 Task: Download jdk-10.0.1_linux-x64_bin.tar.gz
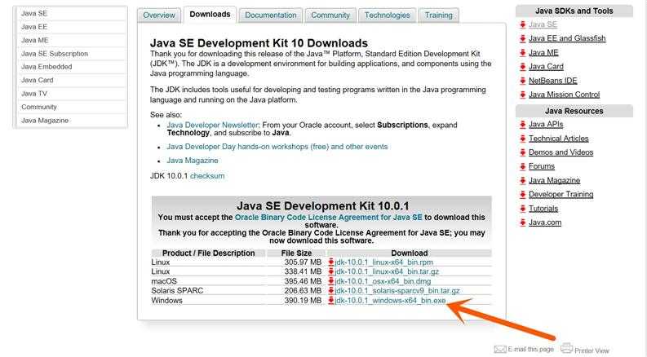click(x=387, y=271)
